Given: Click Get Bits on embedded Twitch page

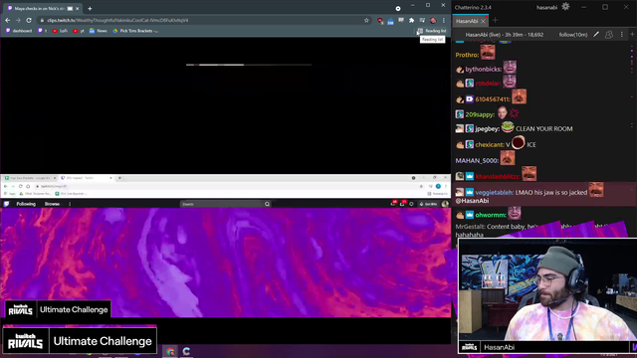Looking at the screenshot, I should pyautogui.click(x=428, y=204).
